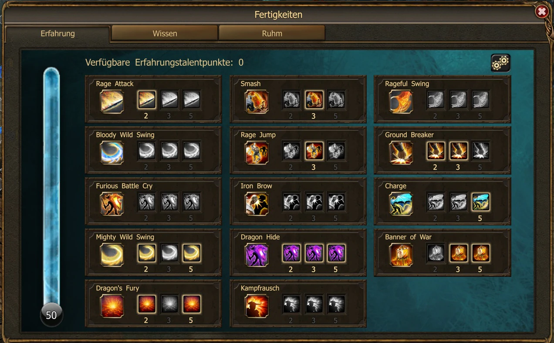Click the Bloody Wild Swing skill icon
Viewport: 554px width, 343px height.
[x=112, y=153]
